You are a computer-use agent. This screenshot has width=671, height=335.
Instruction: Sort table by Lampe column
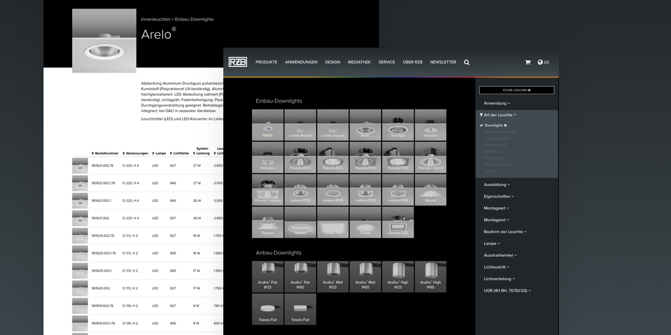point(159,153)
